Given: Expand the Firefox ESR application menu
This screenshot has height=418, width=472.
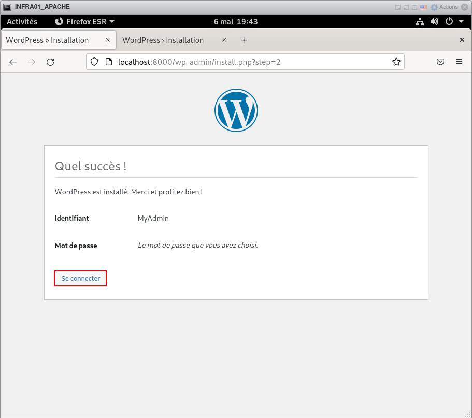Looking at the screenshot, I should (85, 22).
